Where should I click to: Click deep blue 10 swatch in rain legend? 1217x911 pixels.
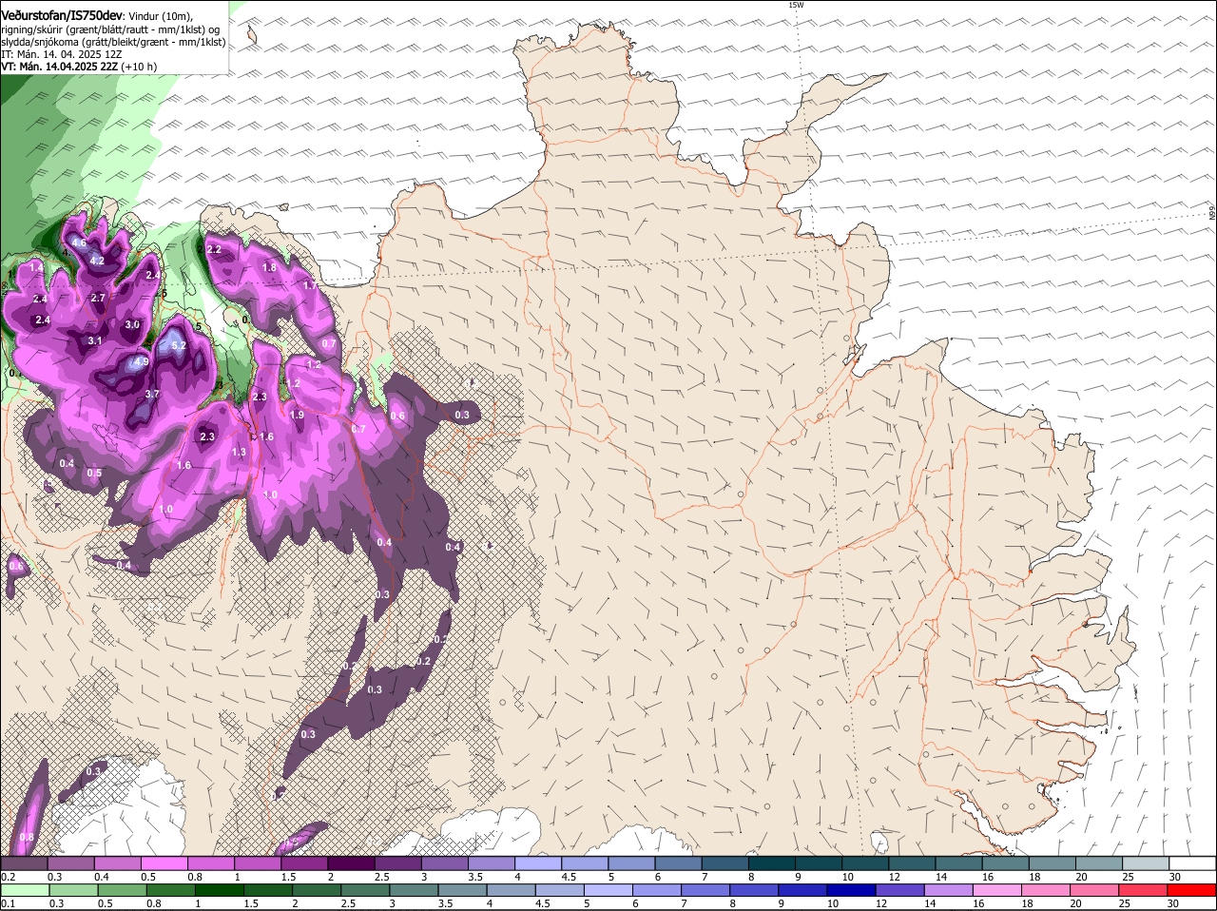coord(850,890)
